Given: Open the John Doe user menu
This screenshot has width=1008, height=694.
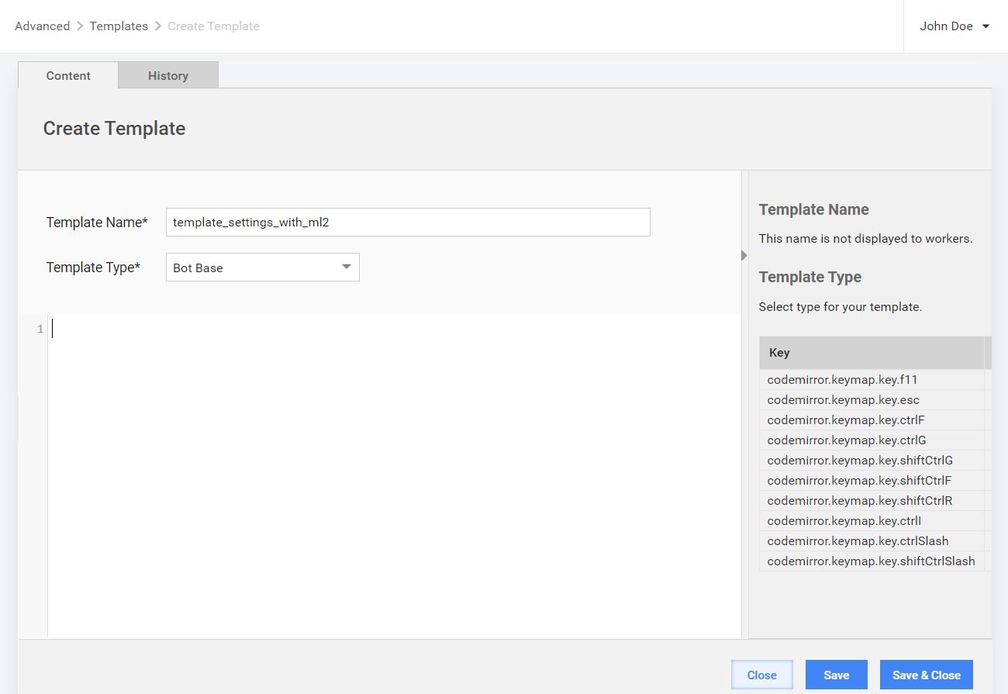Looking at the screenshot, I should pos(954,26).
